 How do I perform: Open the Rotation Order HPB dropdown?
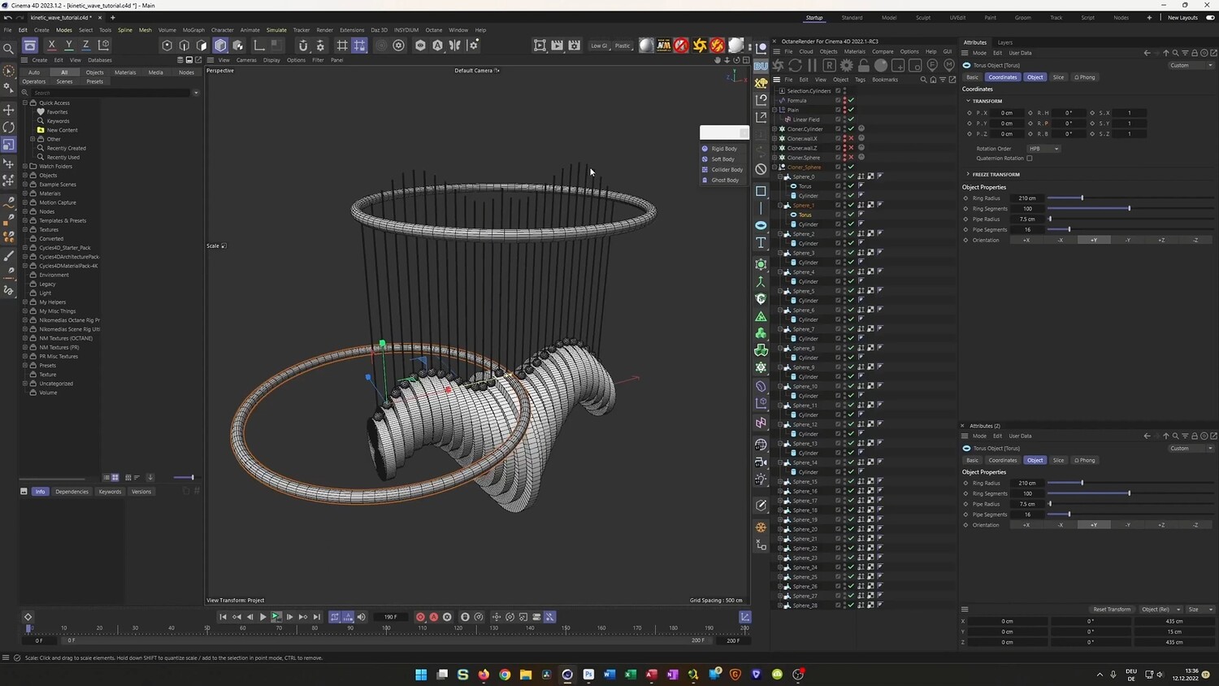1043,149
